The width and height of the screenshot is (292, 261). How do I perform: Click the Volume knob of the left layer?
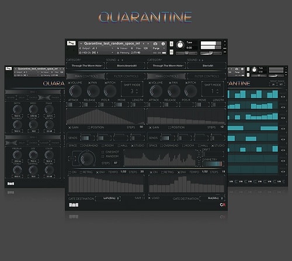[75, 91]
